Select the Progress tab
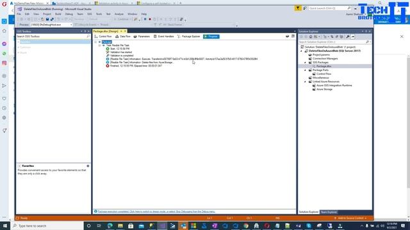Viewport: 410px width, 230px height. (x=211, y=36)
